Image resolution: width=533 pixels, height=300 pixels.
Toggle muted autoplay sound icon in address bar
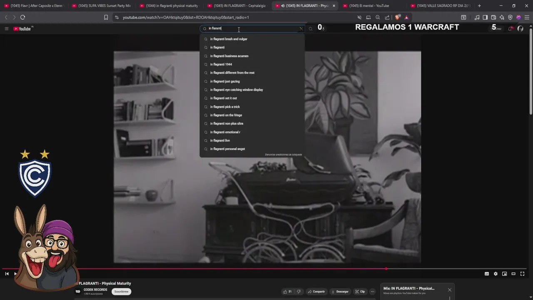[359, 17]
